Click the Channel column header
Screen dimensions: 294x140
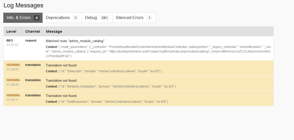pos(33,31)
